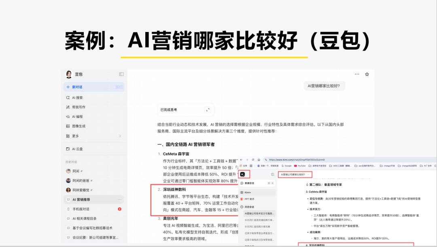Viewport: 437px width, 247px height.
Task: Toggle the Kimi sidebar collapse icon
Action: tap(273, 174)
